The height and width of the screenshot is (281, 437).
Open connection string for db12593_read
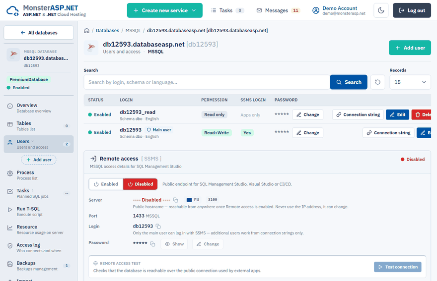coord(358,114)
